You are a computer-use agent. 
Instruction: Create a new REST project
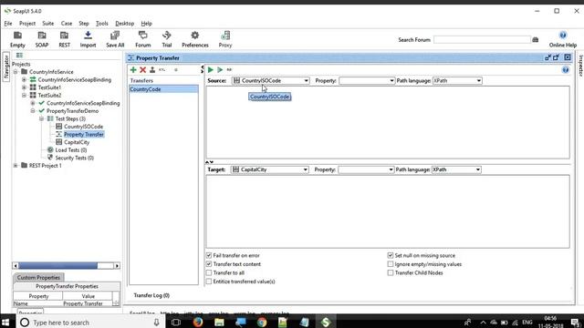coord(64,39)
